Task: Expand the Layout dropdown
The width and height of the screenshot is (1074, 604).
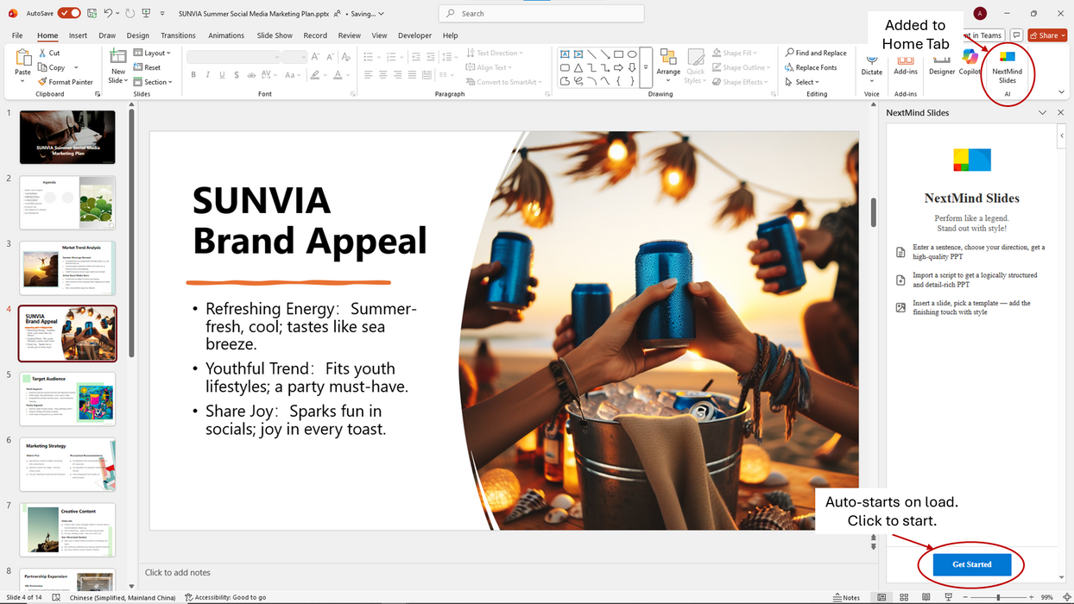Action: tap(153, 53)
